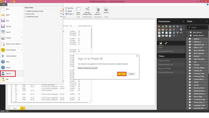Open recent file Demo2.pbix

coord(30,14)
